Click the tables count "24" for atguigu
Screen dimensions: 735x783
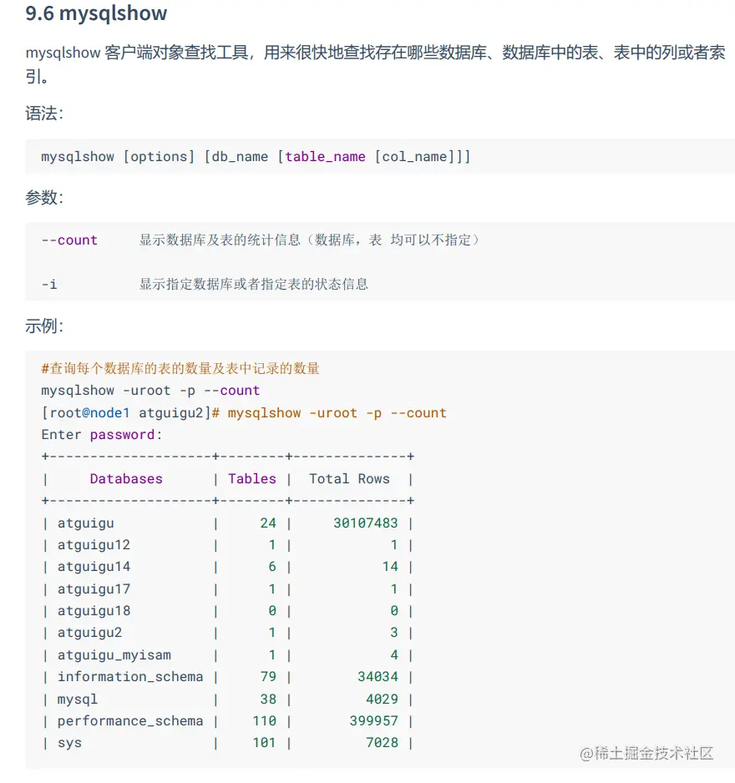(x=268, y=523)
